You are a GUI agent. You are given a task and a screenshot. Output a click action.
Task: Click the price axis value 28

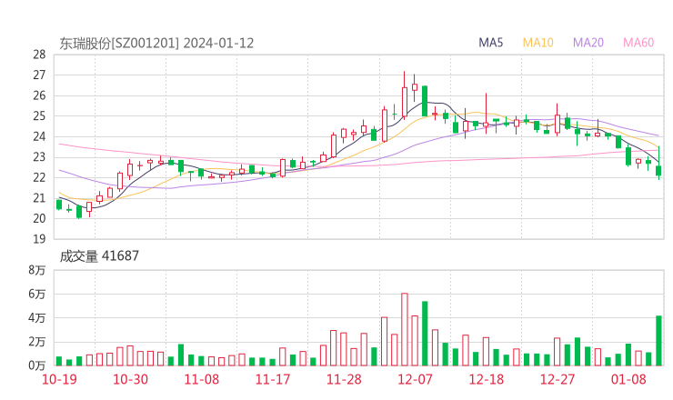click(x=39, y=55)
